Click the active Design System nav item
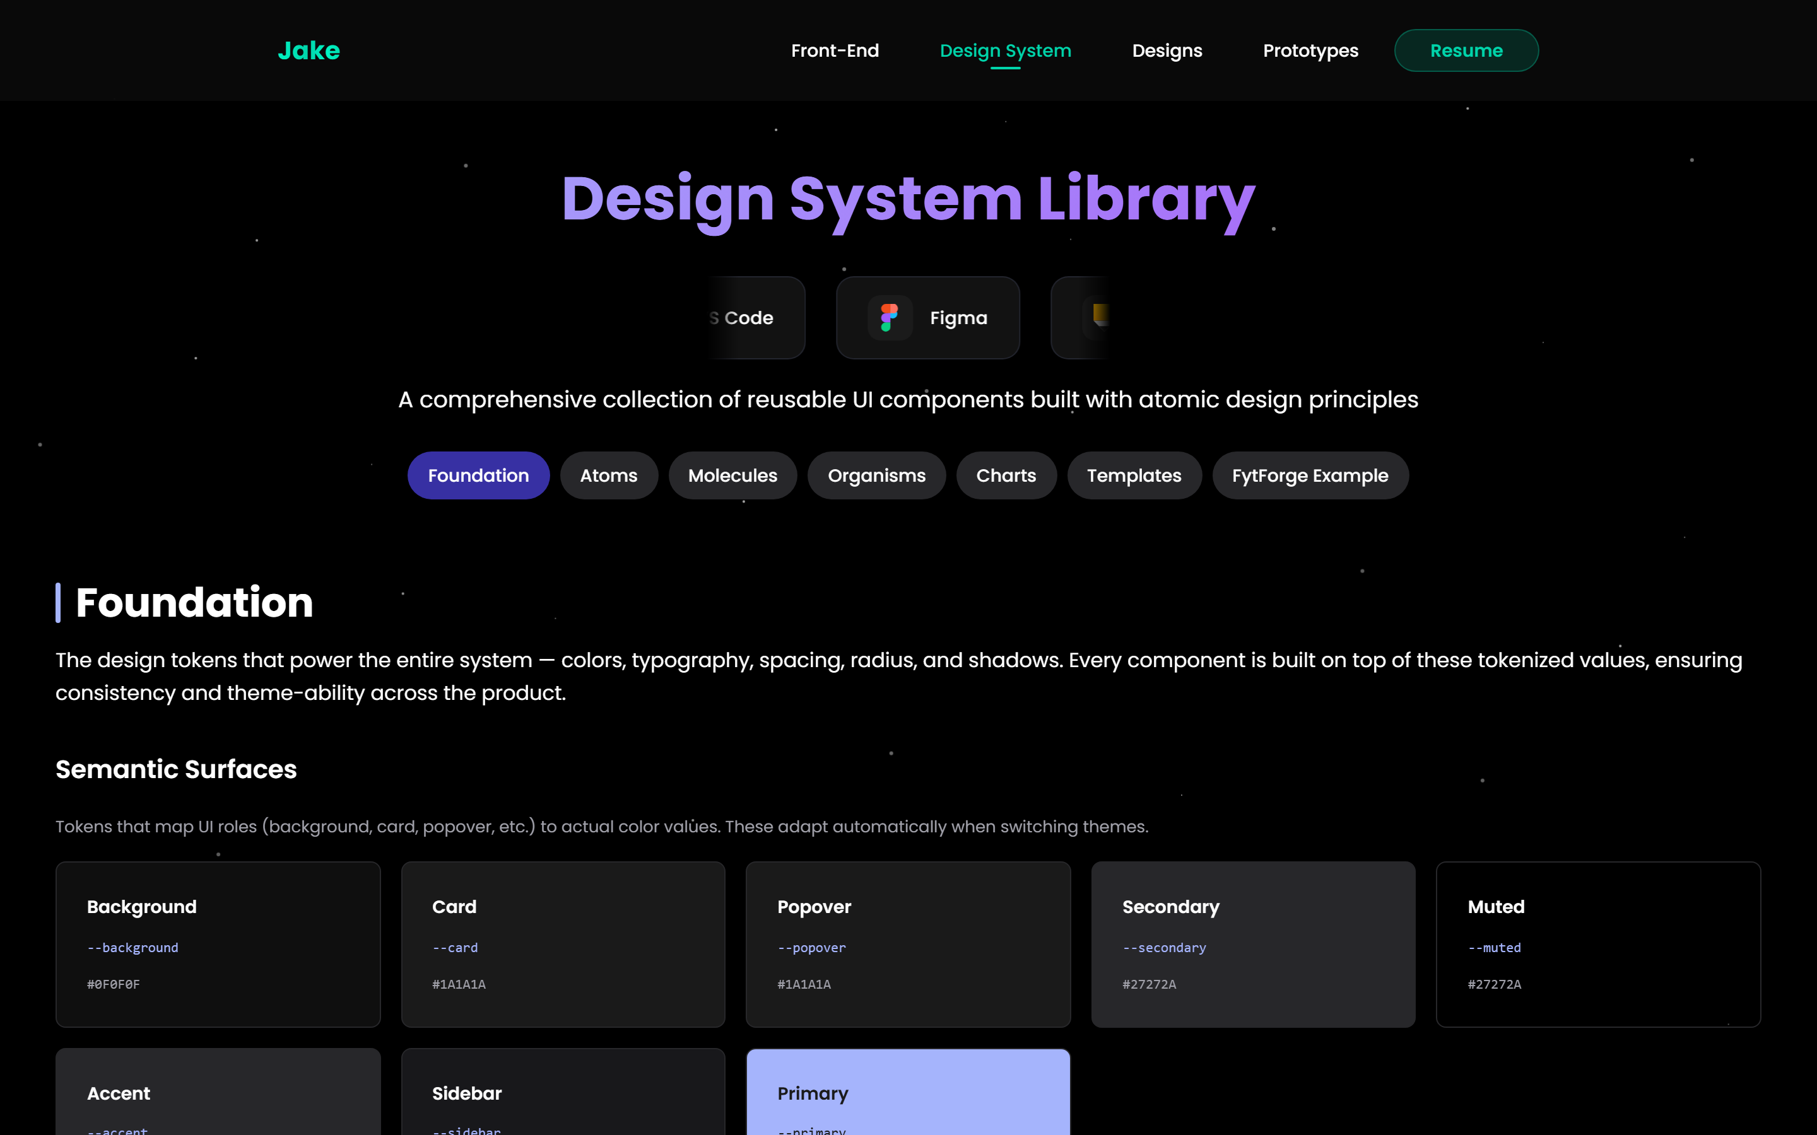1817x1135 pixels. point(1004,50)
